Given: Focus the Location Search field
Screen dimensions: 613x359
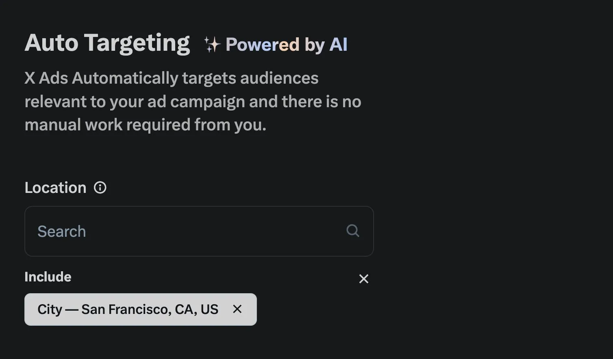Looking at the screenshot, I should click(x=199, y=231).
